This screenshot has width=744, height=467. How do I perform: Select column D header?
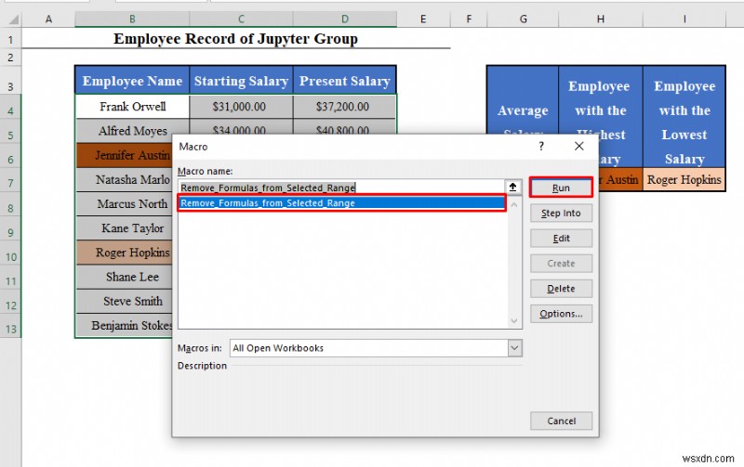coord(345,19)
